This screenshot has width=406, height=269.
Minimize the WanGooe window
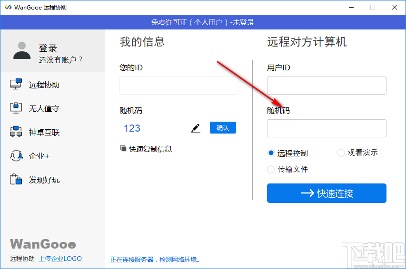point(351,7)
